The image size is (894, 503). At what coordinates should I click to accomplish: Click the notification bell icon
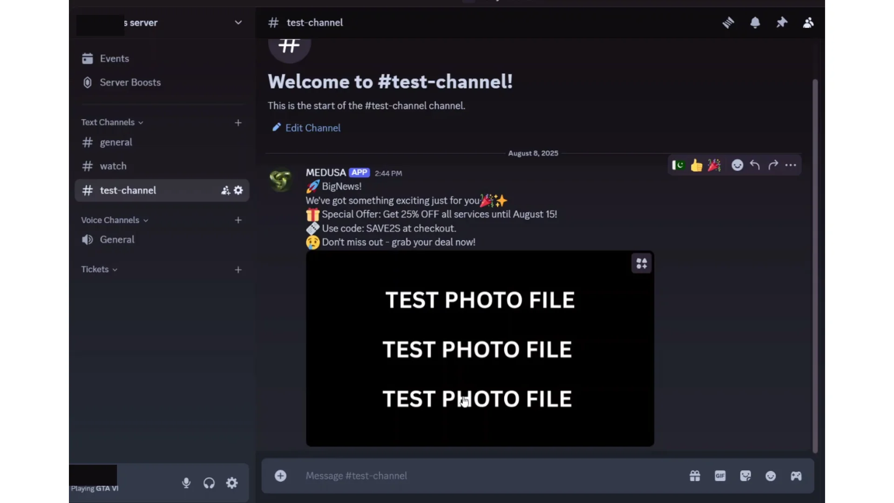click(755, 22)
